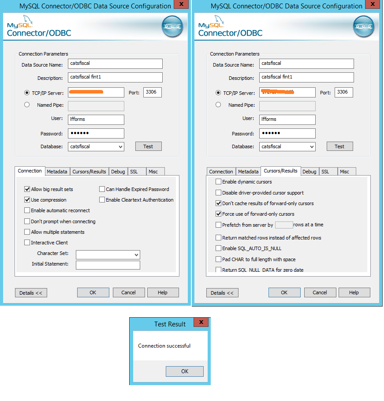Screen dimensions: 384x401
Task: Collapse Details in right window
Action: point(222,293)
